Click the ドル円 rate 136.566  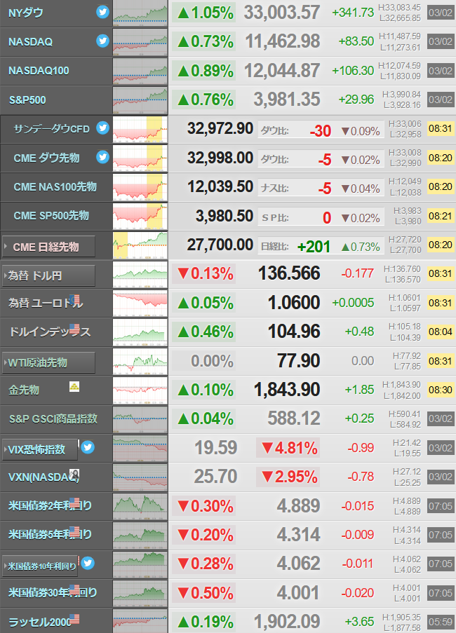click(289, 273)
